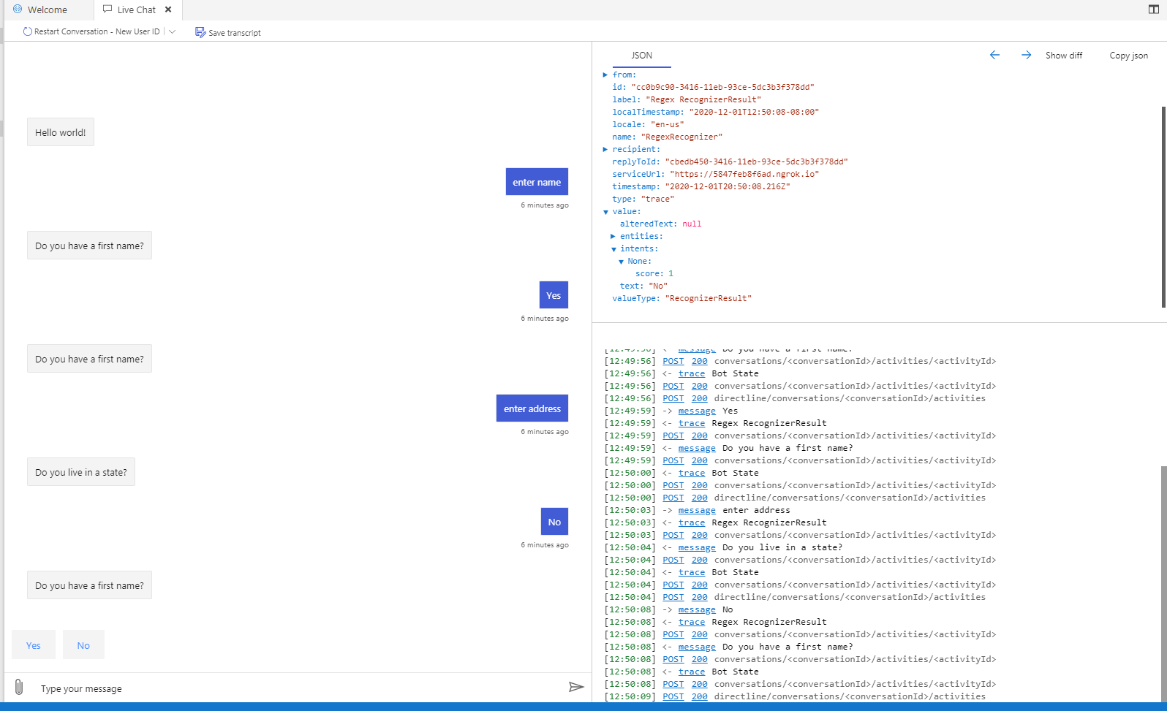Click the split-view layout icon at top right
Screen dimensions: 1167x711
pos(1154,9)
